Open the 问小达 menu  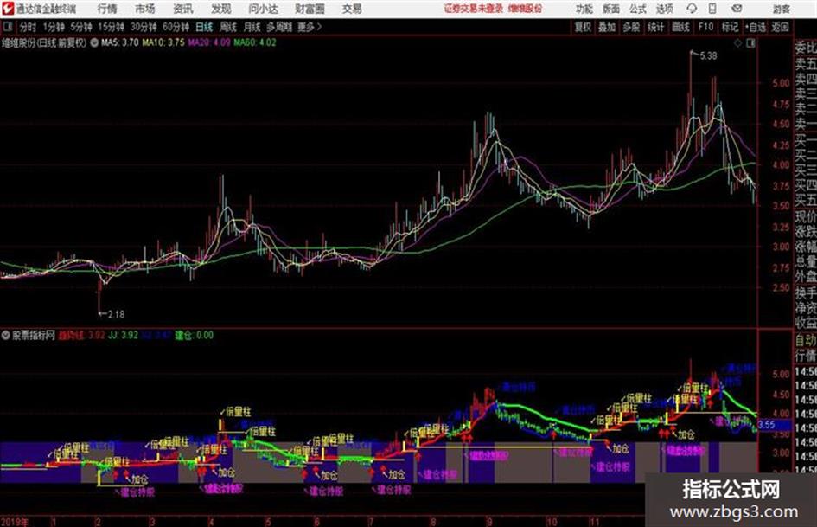click(263, 9)
